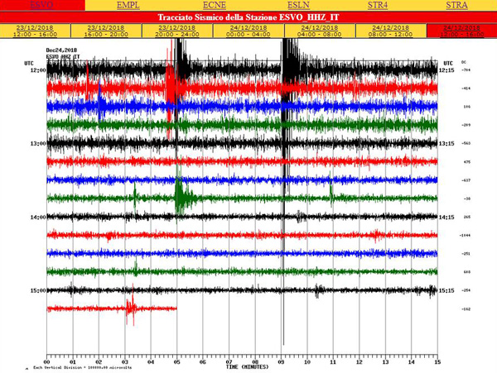This screenshot has width=497, height=373.
Task: Click the Dec24,2018 ESVO HHZ IT plot header
Action: click(64, 54)
